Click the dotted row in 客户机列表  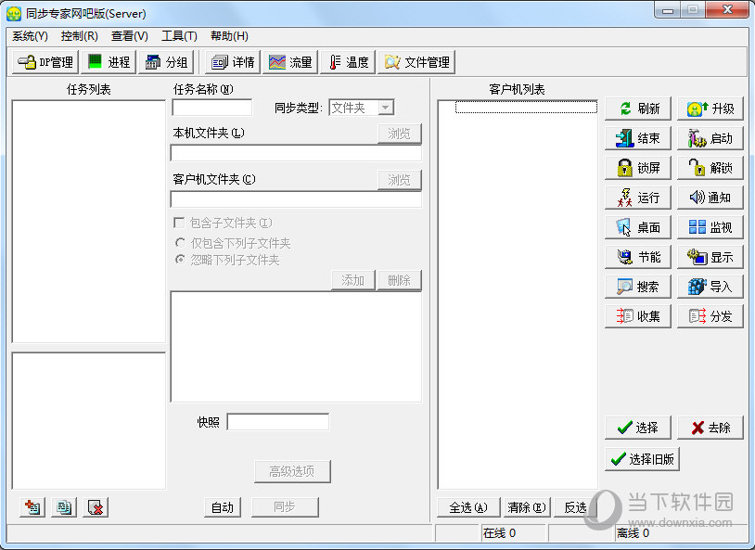click(x=526, y=107)
